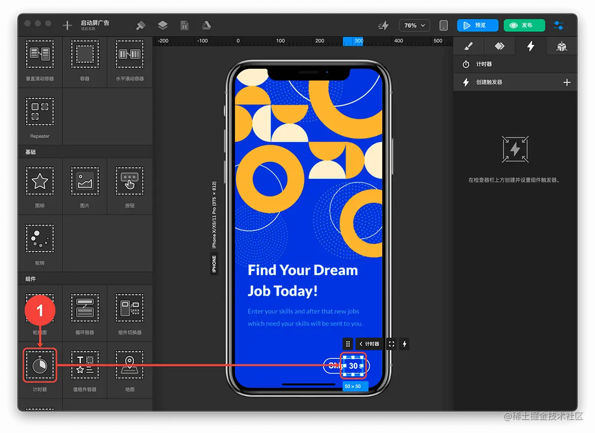
Task: Open the sliders settings icon at top right
Action: pyautogui.click(x=559, y=25)
